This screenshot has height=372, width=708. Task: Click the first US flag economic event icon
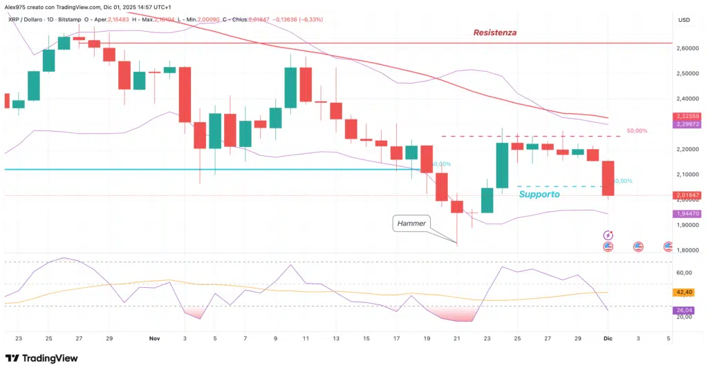tap(608, 246)
